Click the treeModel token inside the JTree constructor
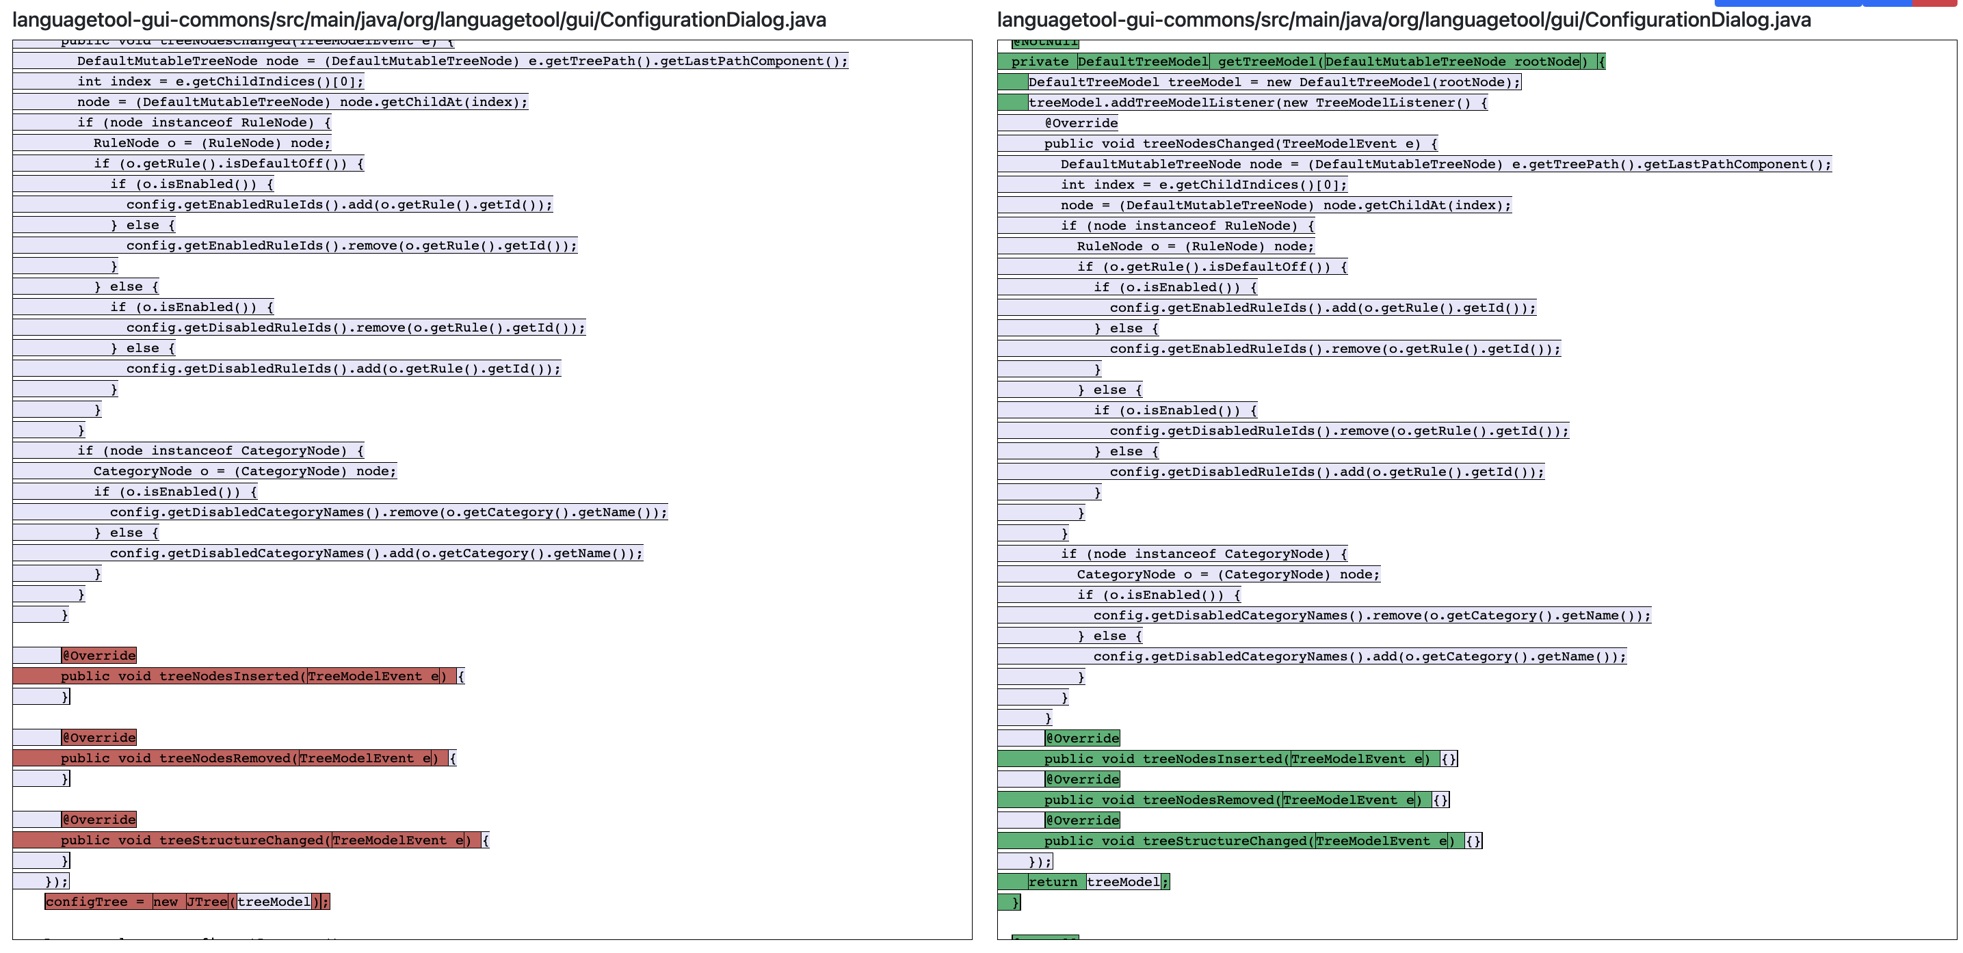The height and width of the screenshot is (953, 1963). pos(276,902)
